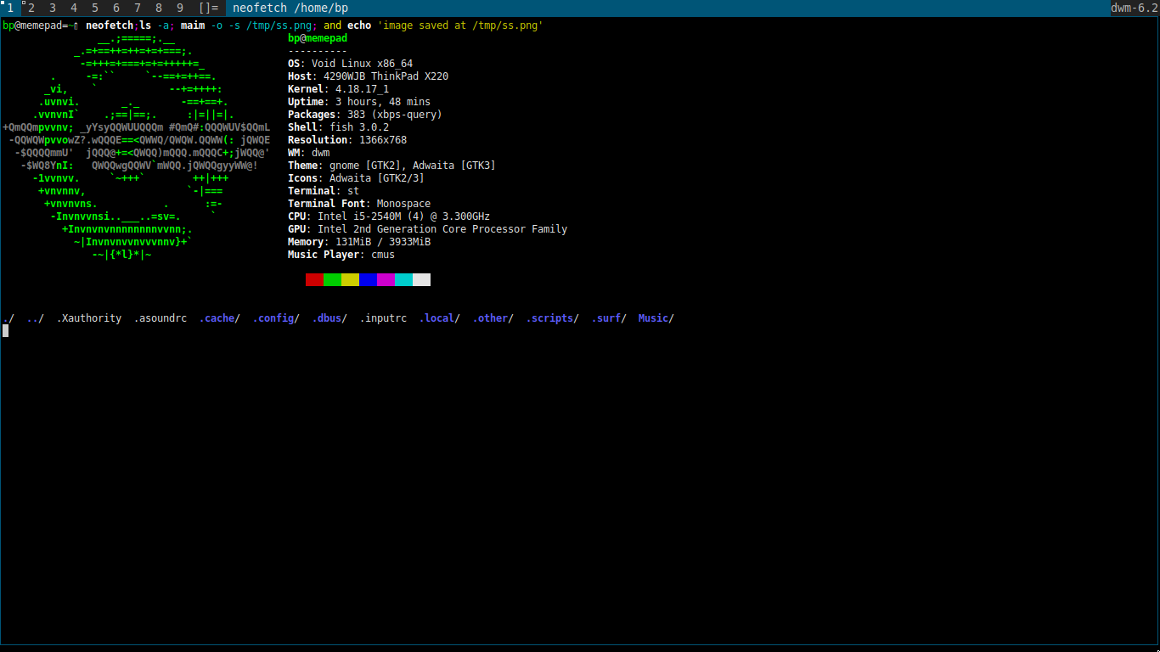Click the 'WM: dwm' line

coord(308,153)
